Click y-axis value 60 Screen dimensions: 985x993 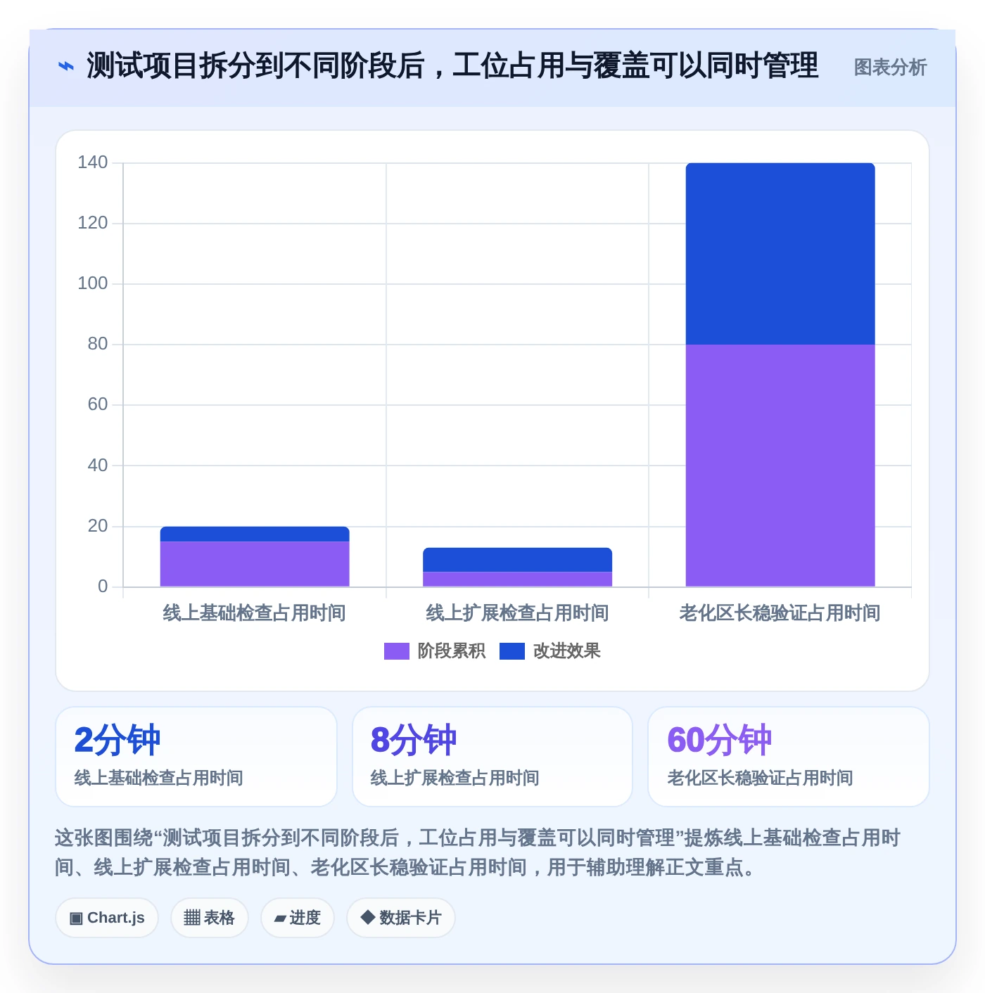tap(98, 404)
